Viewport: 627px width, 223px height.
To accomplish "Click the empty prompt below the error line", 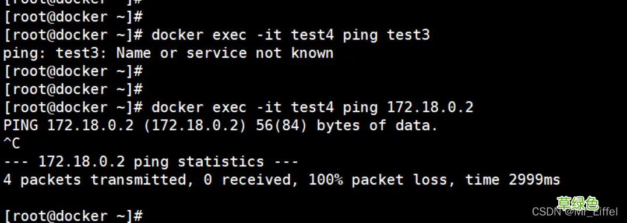I will click(x=73, y=72).
